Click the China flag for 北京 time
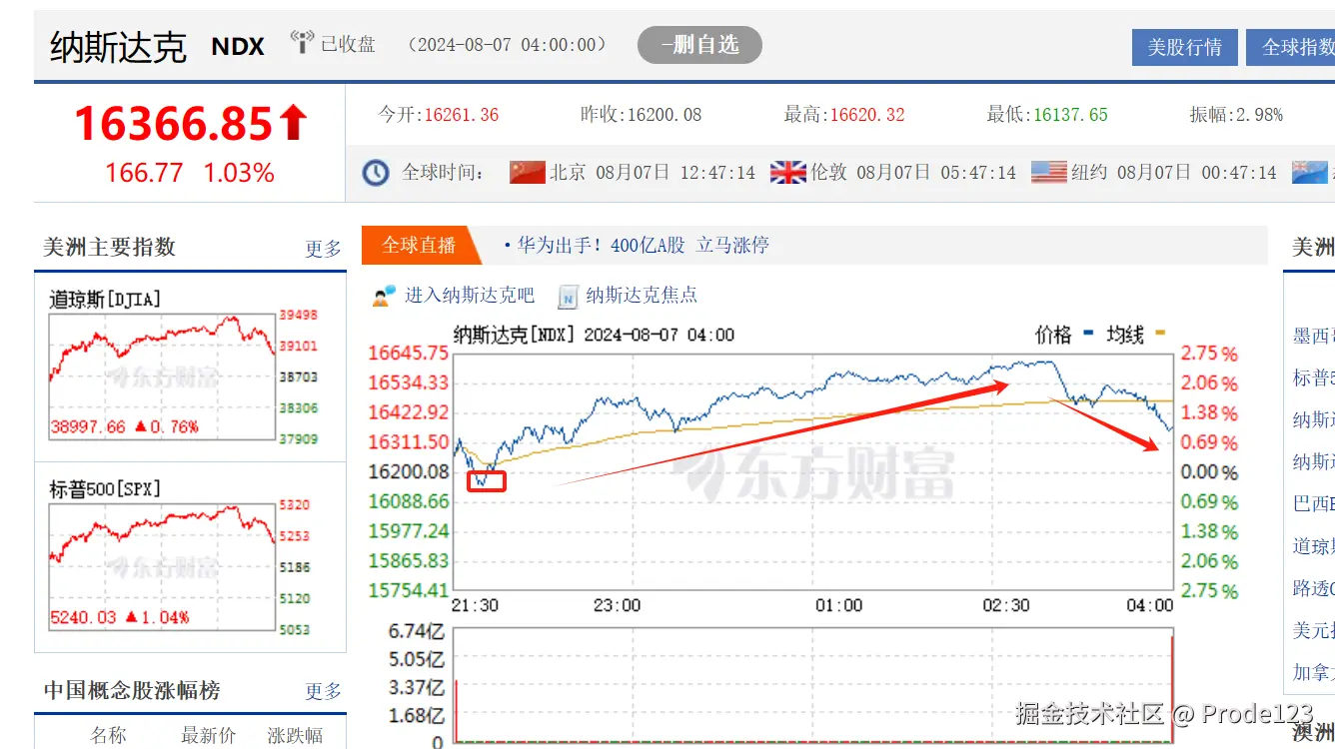The width and height of the screenshot is (1335, 749). [527, 172]
